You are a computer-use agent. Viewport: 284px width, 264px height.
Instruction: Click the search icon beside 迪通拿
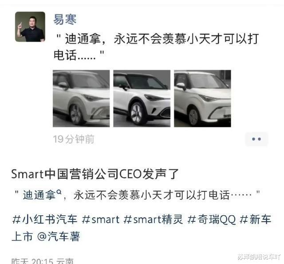pyautogui.click(x=59, y=192)
